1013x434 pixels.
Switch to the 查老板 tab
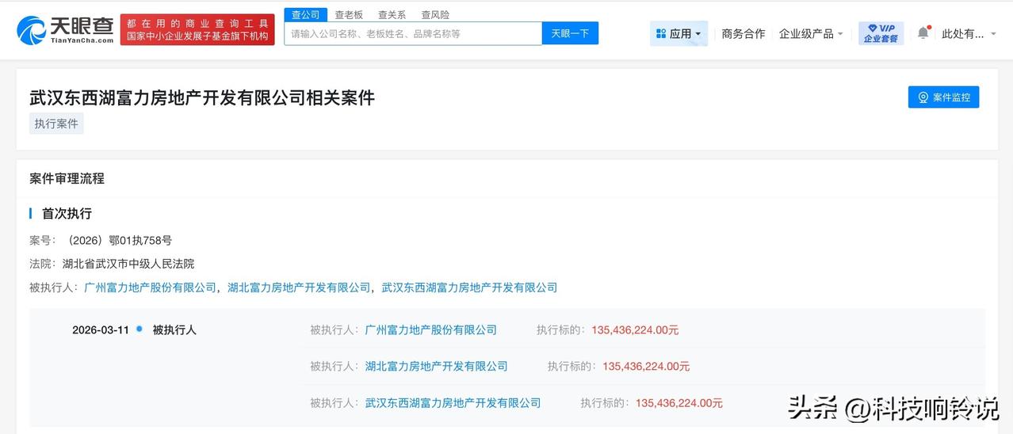click(349, 14)
